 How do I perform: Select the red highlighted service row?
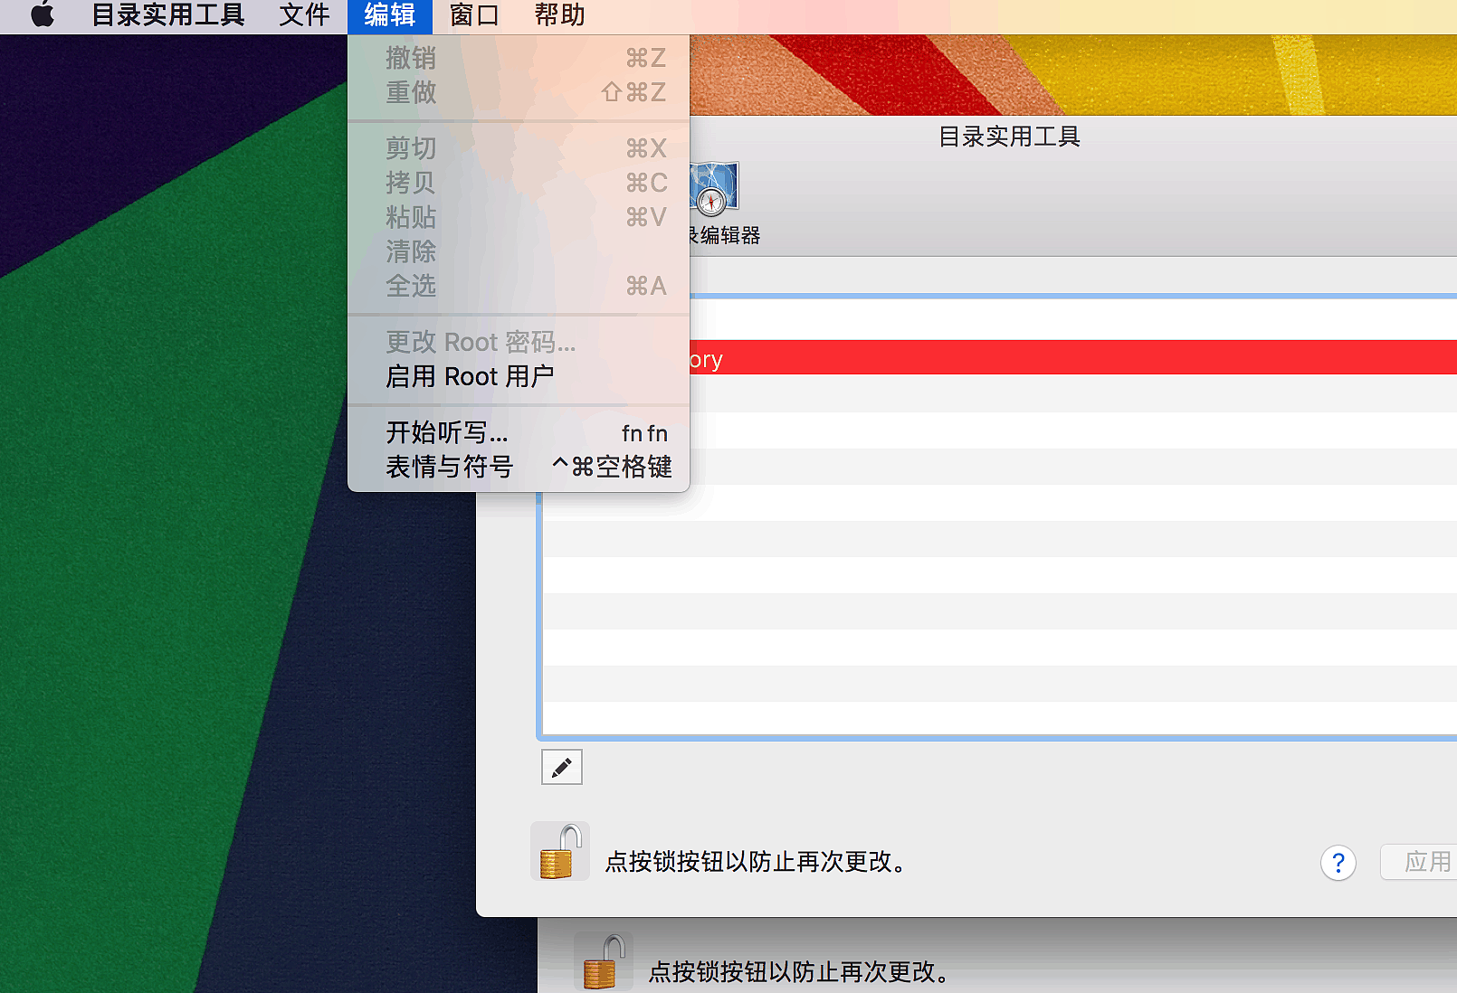click(x=1068, y=357)
